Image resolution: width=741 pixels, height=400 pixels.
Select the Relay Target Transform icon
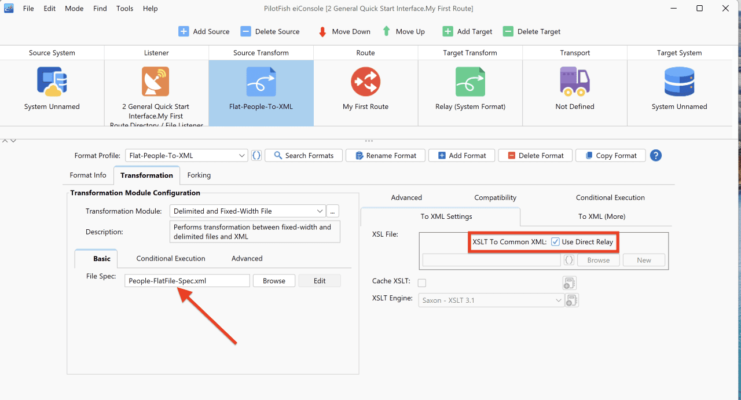[470, 82]
